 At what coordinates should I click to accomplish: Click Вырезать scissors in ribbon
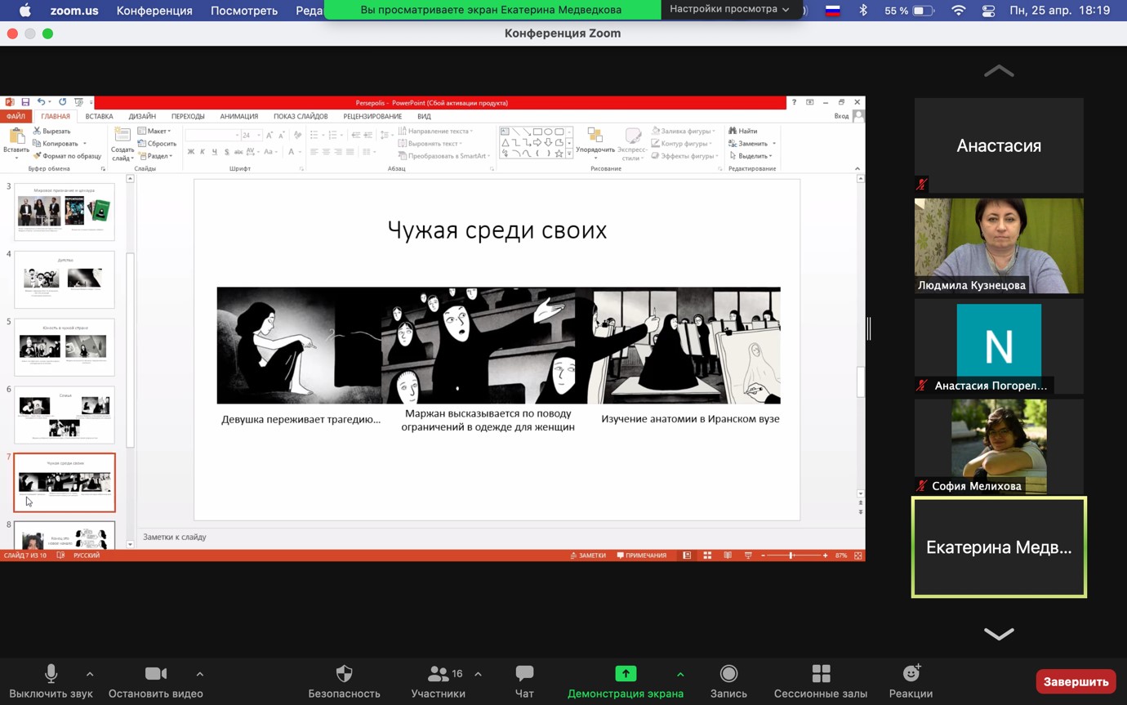[x=37, y=131]
